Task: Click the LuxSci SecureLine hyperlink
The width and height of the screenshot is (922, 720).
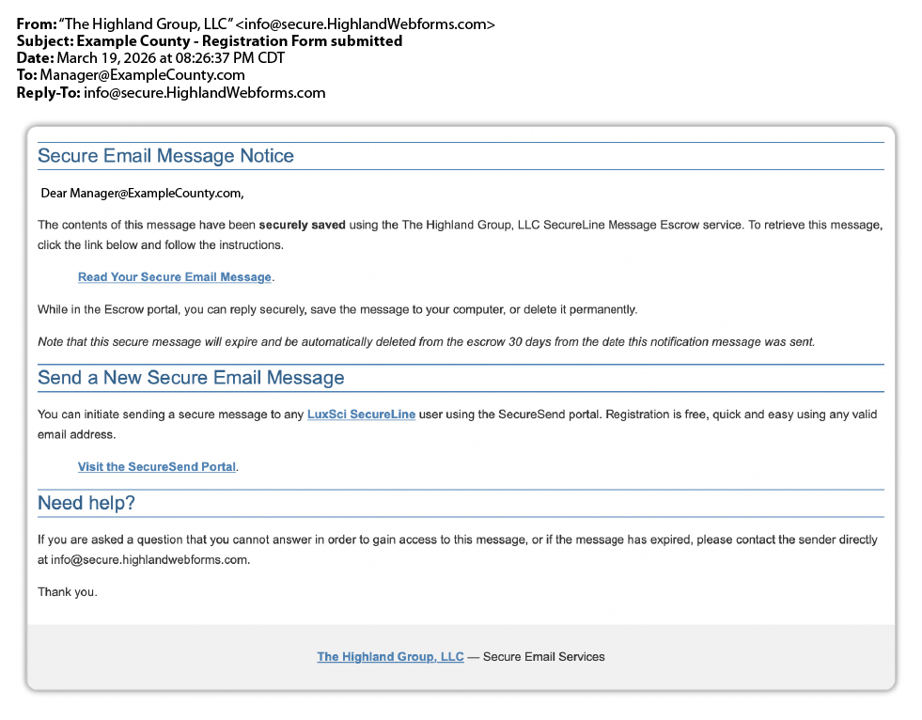Action: tap(361, 414)
